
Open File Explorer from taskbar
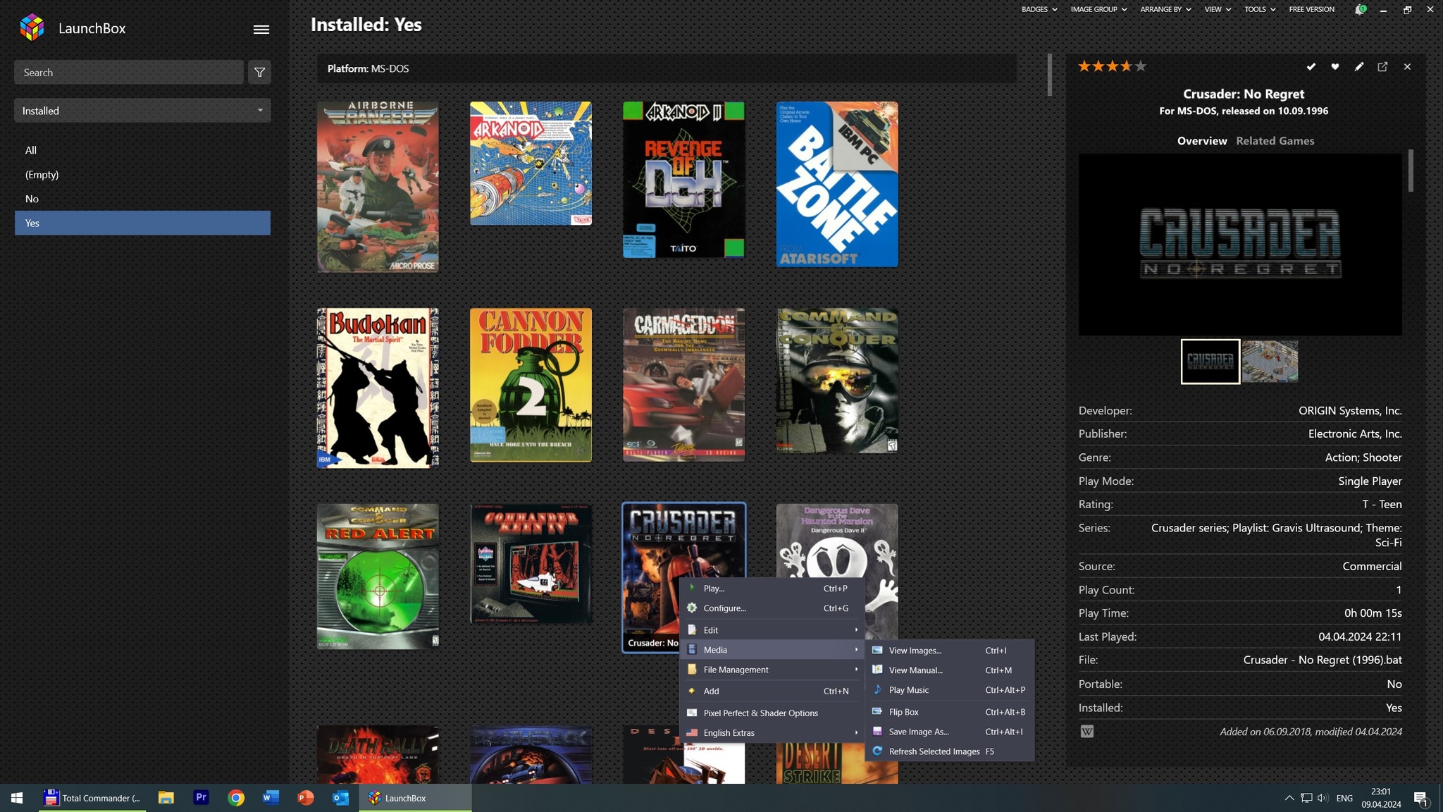tap(166, 798)
